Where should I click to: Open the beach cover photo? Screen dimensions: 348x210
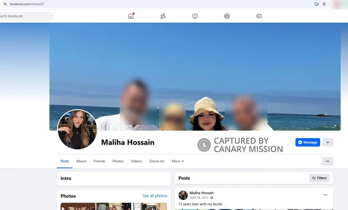tap(195, 76)
